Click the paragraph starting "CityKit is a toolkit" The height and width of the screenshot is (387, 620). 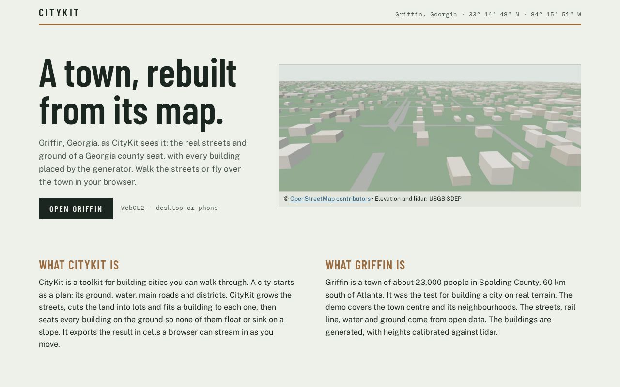pos(167,313)
